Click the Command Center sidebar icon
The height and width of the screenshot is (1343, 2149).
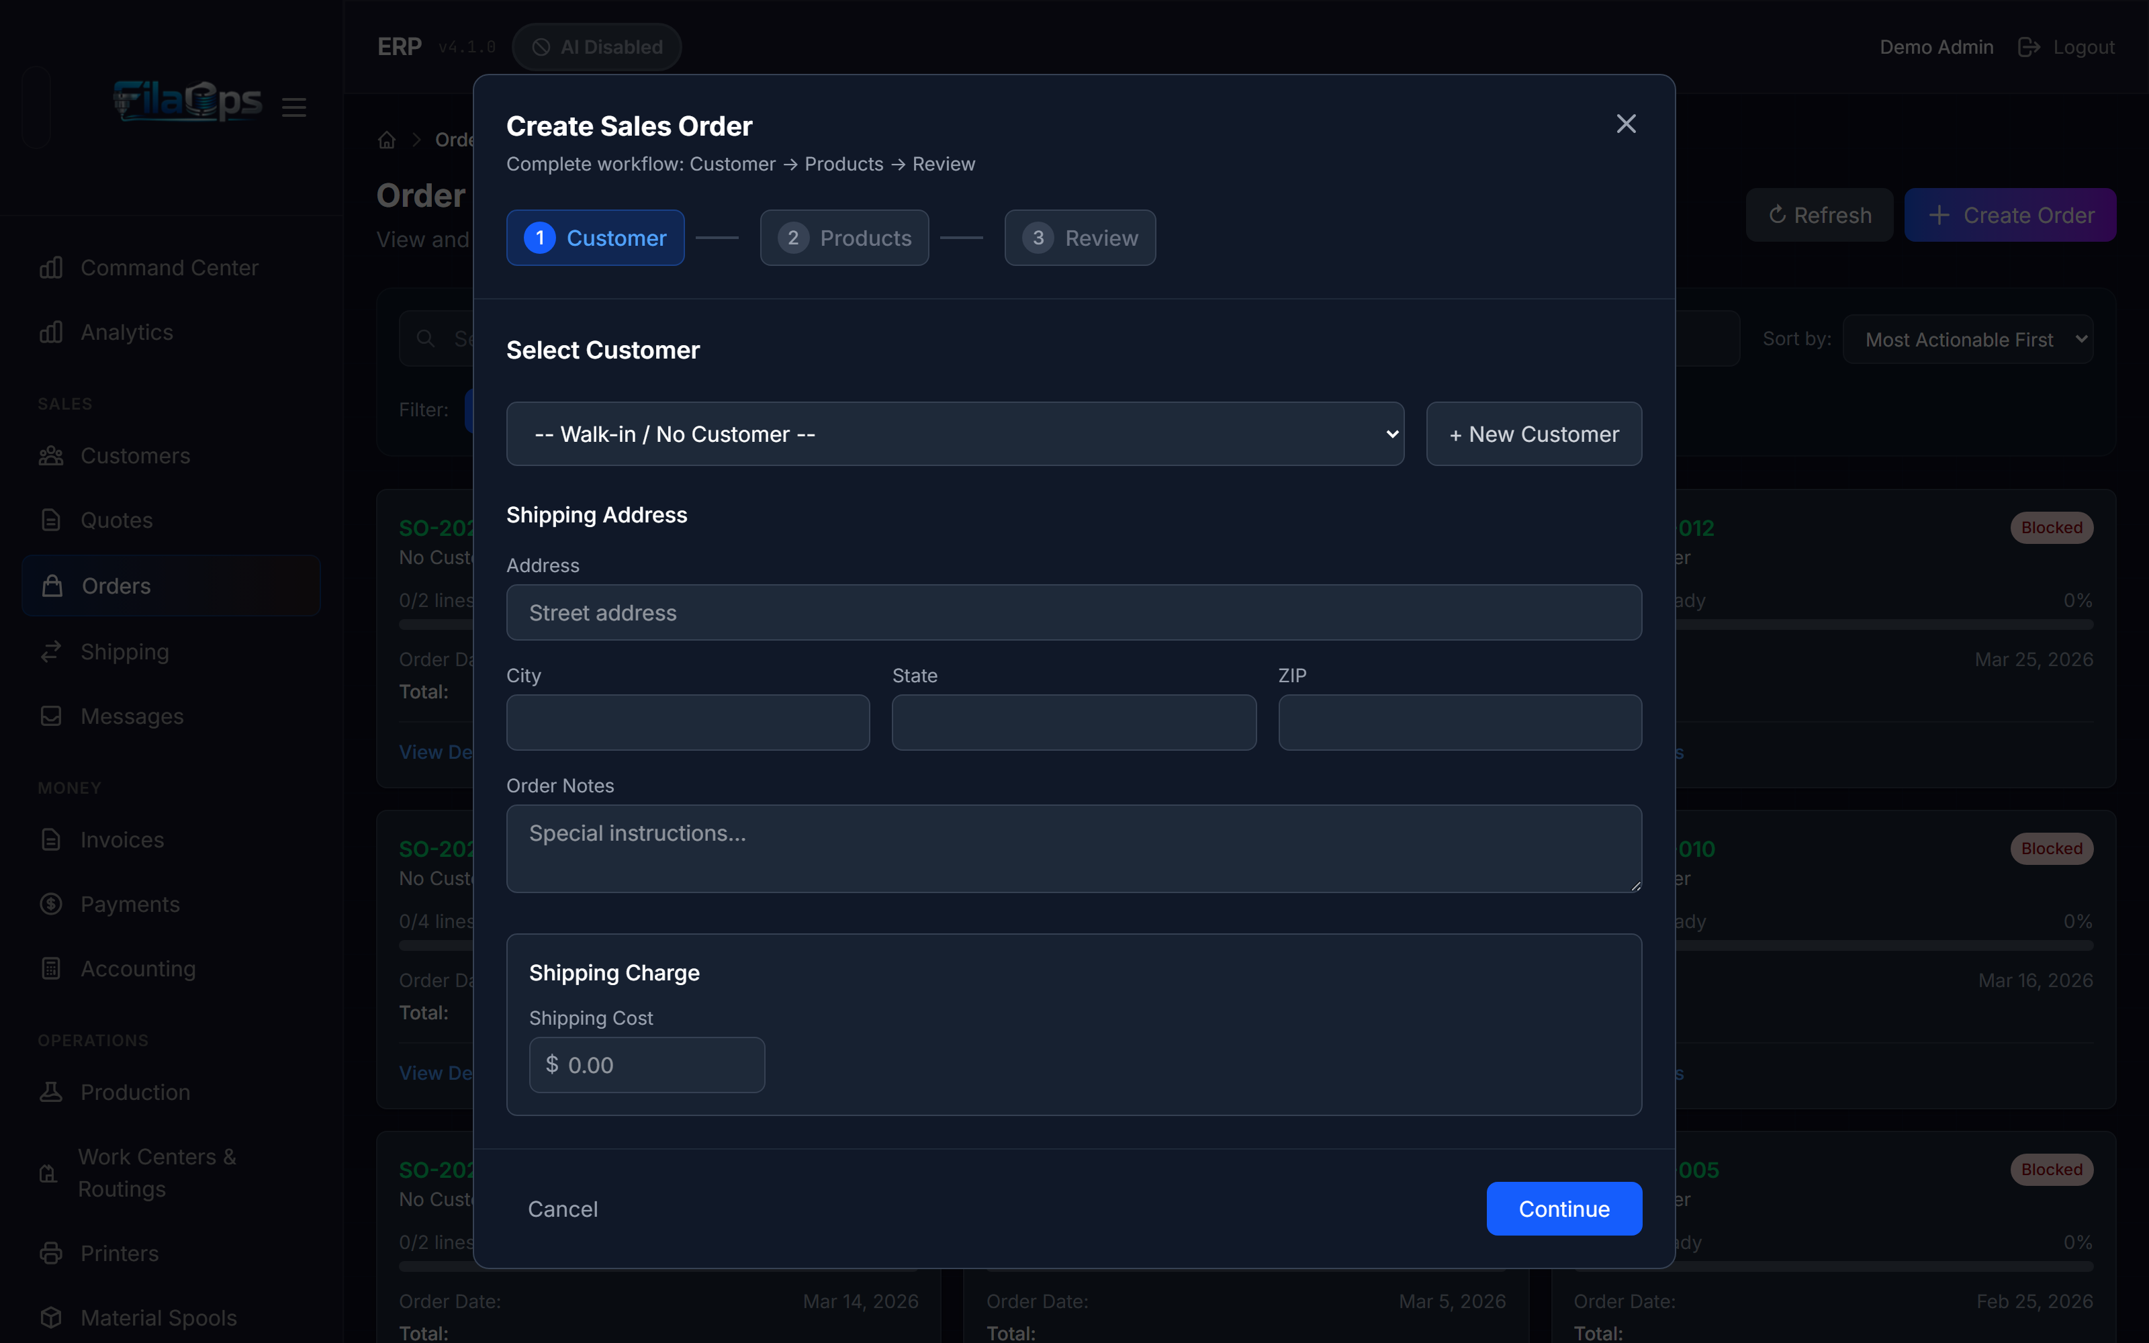52,267
